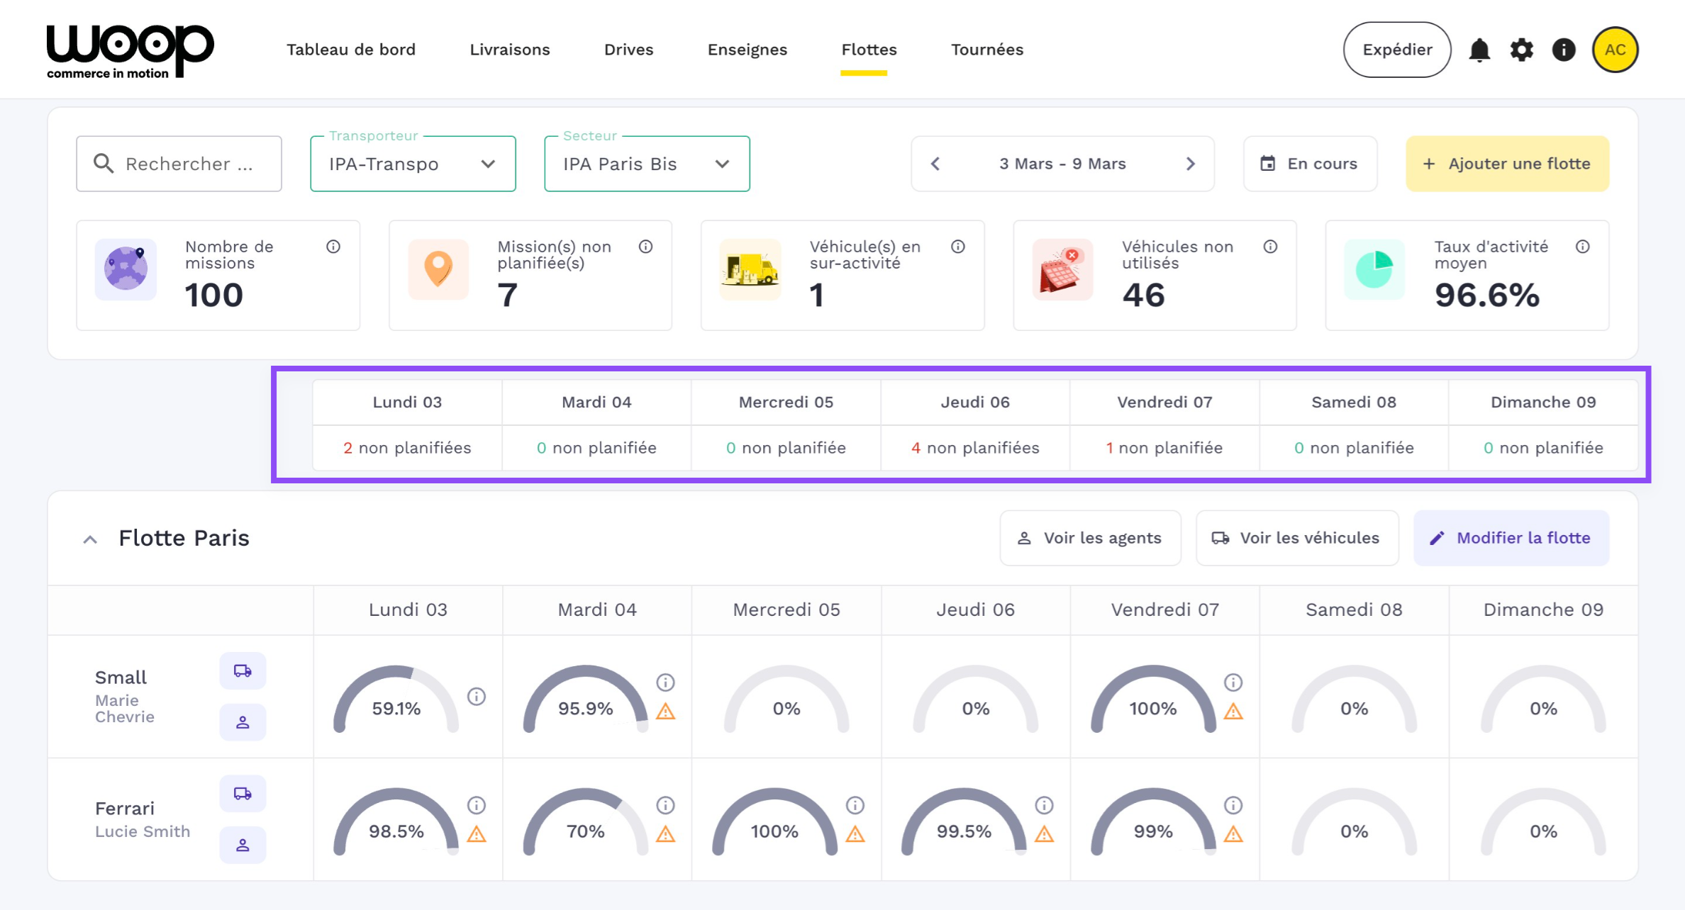This screenshot has height=910, width=1685.
Task: Open the Secteur IPA Paris Bis dropdown
Action: [x=647, y=164]
